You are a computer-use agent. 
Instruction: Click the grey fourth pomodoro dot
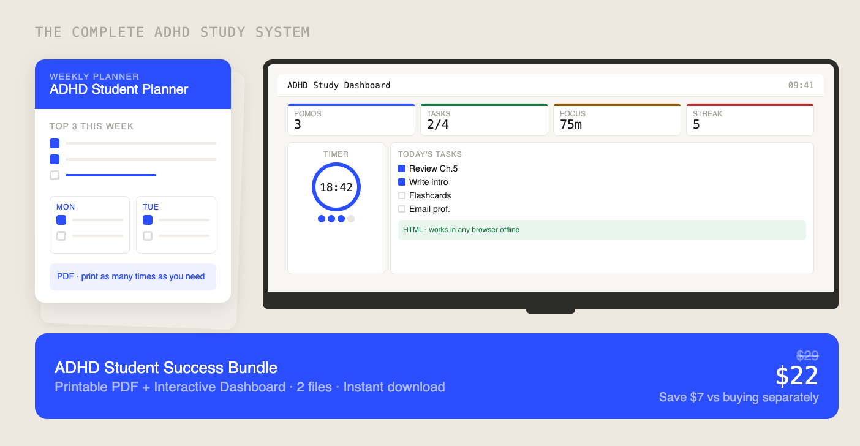click(351, 219)
